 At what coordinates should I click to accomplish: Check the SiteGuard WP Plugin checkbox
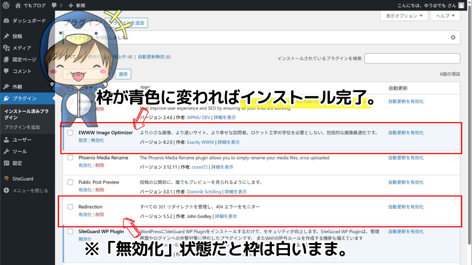(x=70, y=232)
